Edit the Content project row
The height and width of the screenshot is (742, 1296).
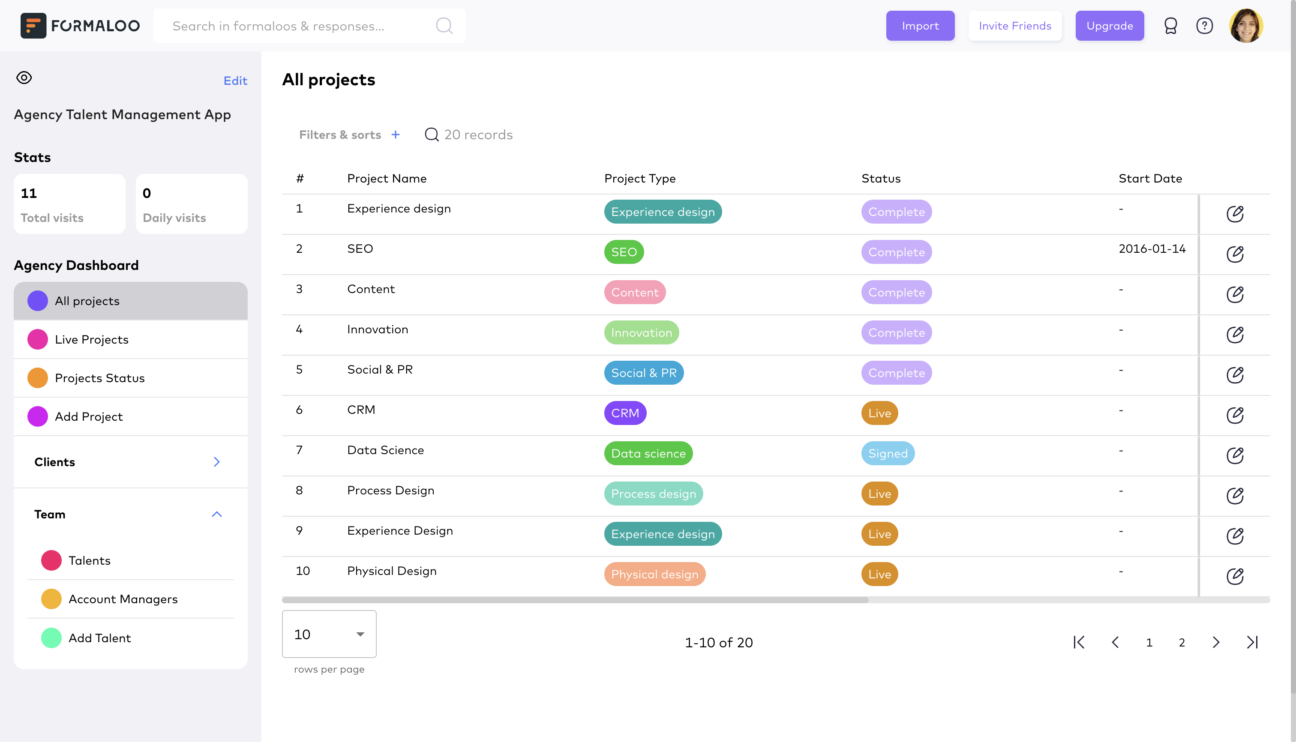coord(1235,294)
